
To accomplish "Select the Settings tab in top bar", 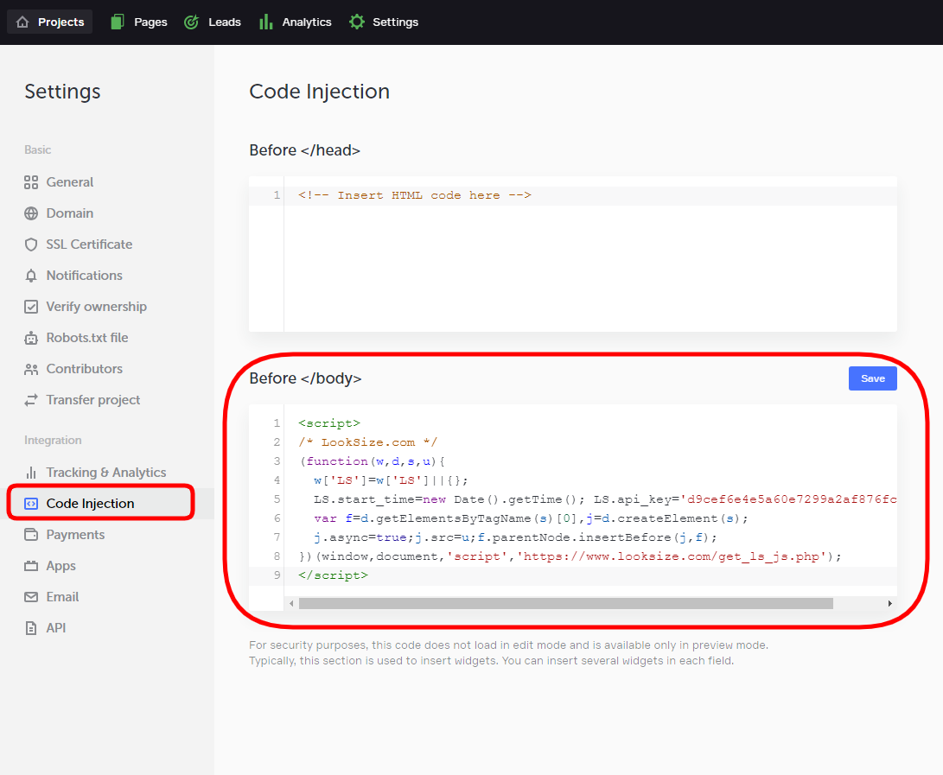I will pyautogui.click(x=384, y=22).
